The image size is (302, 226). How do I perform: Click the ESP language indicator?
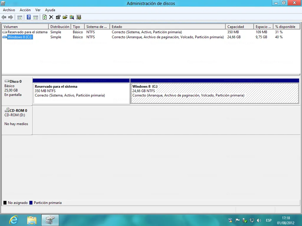coord(269,220)
